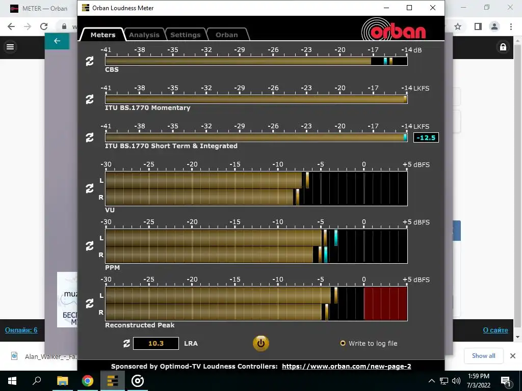Open the orban.com/new-page-2 sponsor link
Image resolution: width=522 pixels, height=391 pixels.
coord(346,367)
